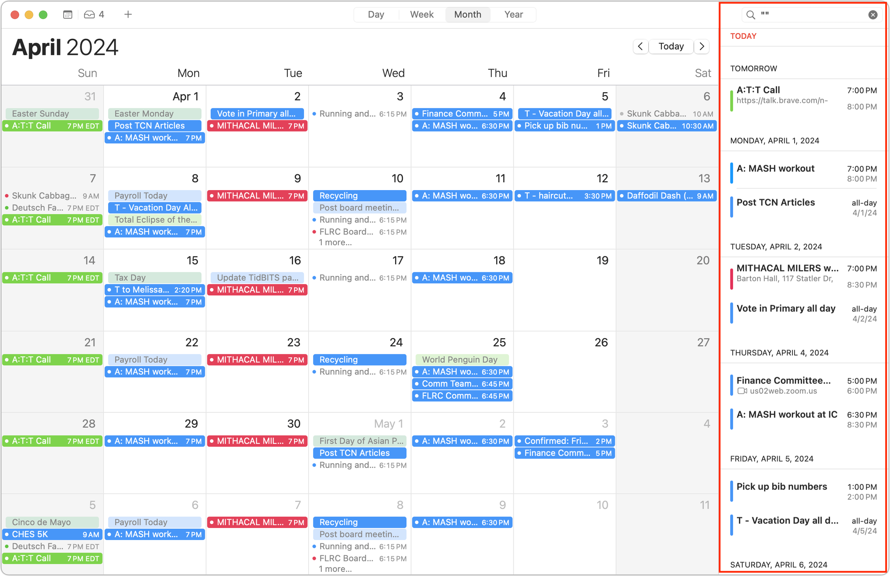Clear the search field with X icon
This screenshot has height=576, width=890.
873,15
